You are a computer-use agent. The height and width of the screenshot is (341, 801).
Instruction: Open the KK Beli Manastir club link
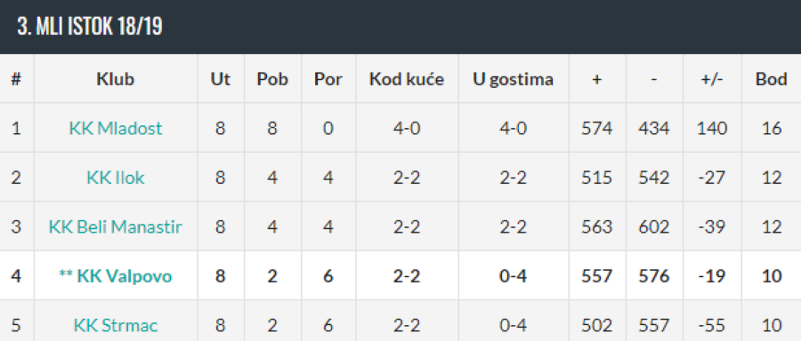116,226
